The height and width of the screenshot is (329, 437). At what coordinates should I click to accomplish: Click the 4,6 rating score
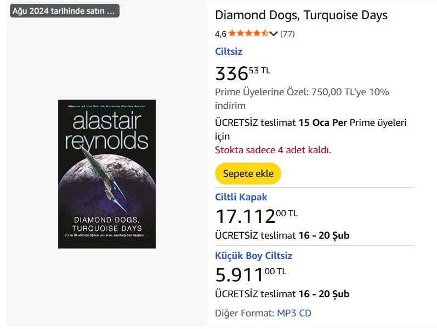(x=220, y=34)
